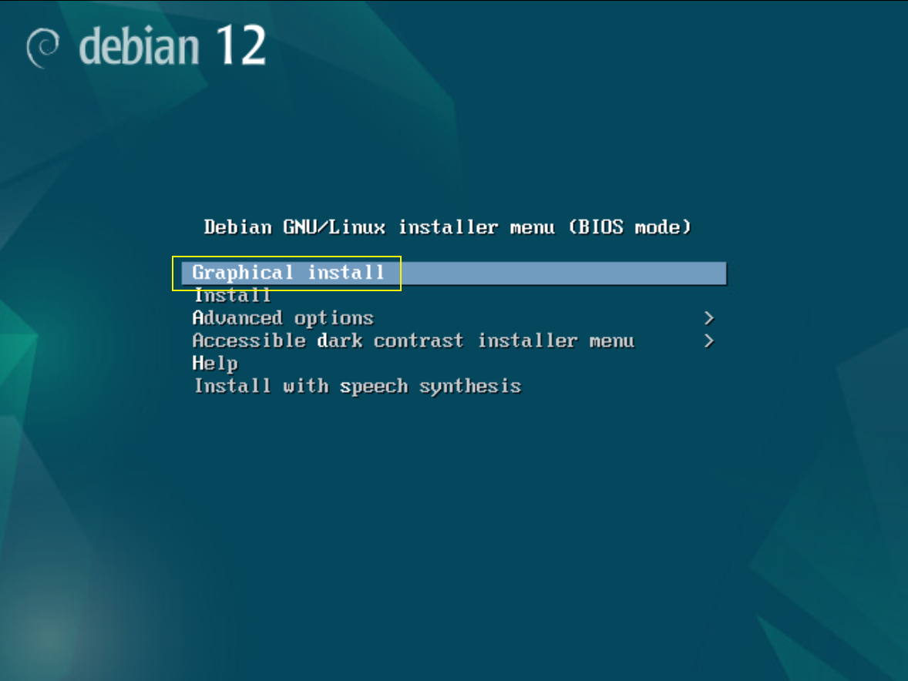908x681 pixels.
Task: Click the word "options" in Advanced options
Action: click(x=334, y=319)
